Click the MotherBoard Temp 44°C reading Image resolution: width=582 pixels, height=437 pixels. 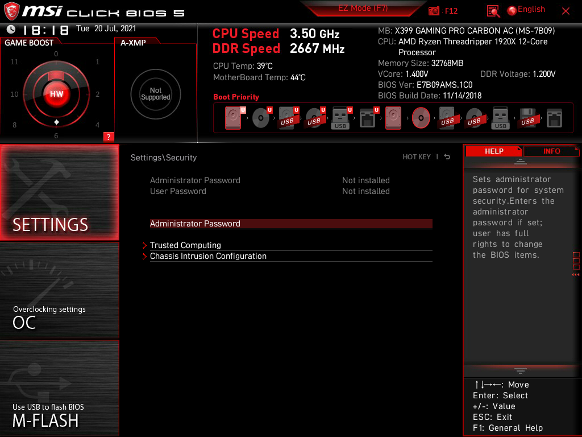coord(259,77)
